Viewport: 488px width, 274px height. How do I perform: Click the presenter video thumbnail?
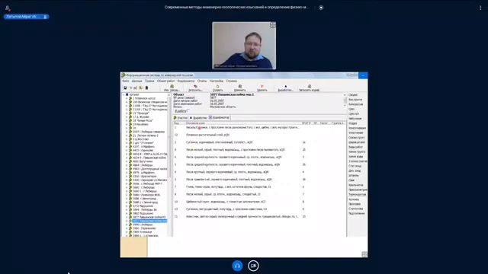click(244, 46)
